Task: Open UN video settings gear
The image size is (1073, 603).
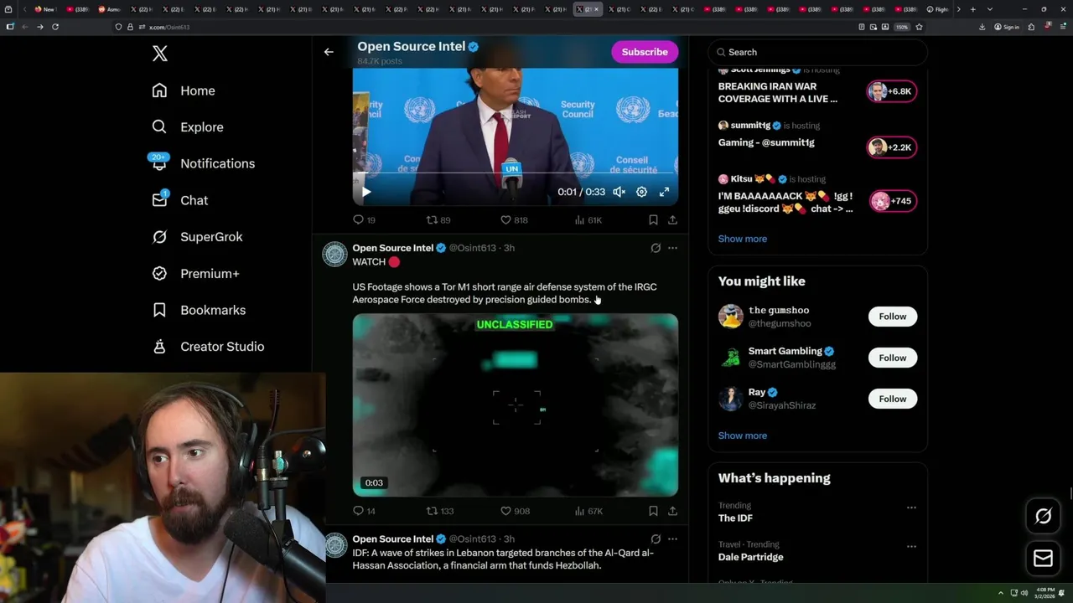Action: pyautogui.click(x=641, y=192)
